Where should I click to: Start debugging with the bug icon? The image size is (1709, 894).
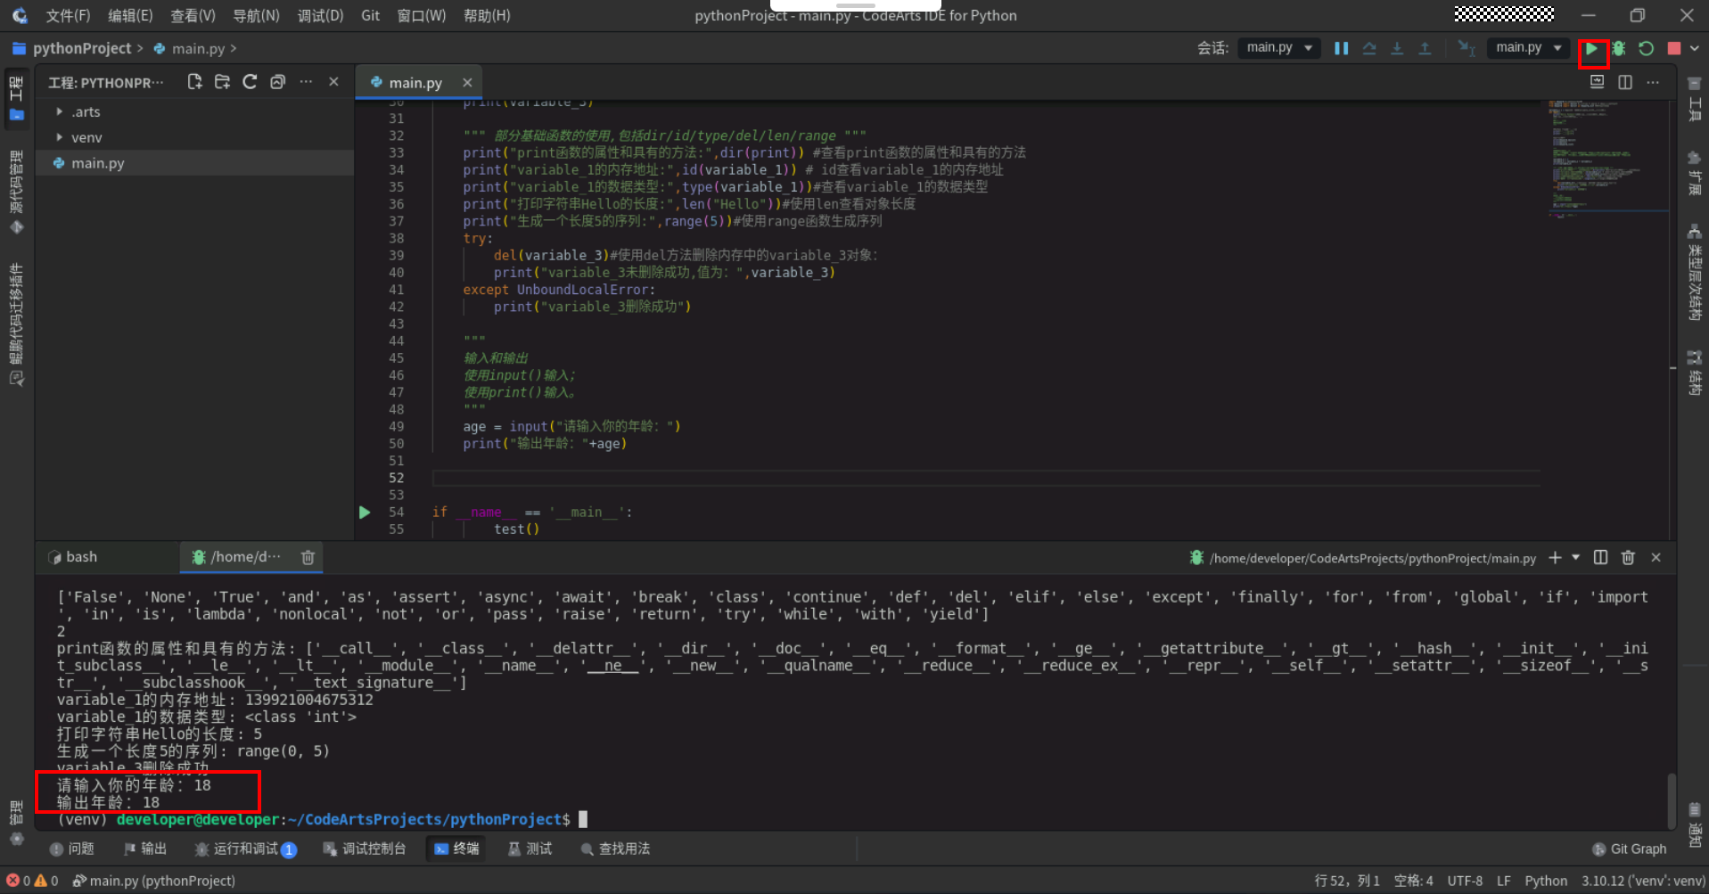[x=1619, y=49]
